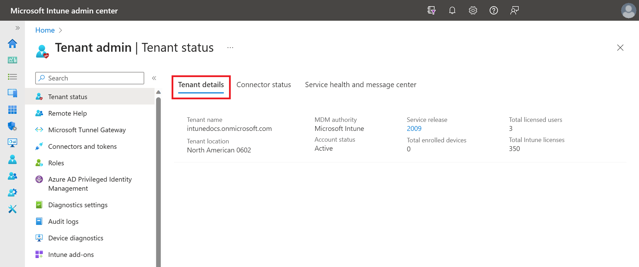Switch to the Tenant details tab
The width and height of the screenshot is (639, 267).
pos(201,85)
